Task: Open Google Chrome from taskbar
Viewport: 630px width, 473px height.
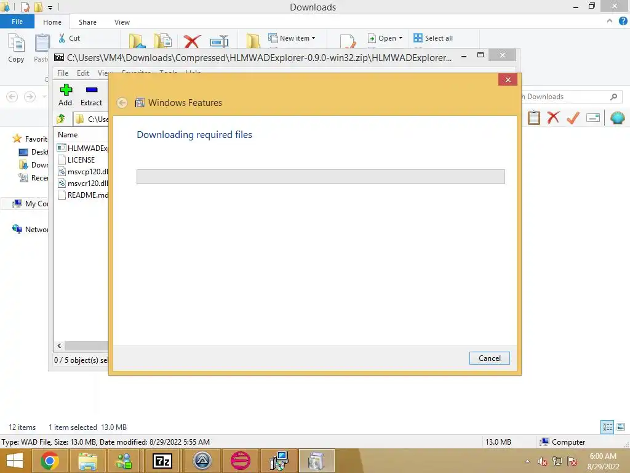Action: pyautogui.click(x=50, y=461)
